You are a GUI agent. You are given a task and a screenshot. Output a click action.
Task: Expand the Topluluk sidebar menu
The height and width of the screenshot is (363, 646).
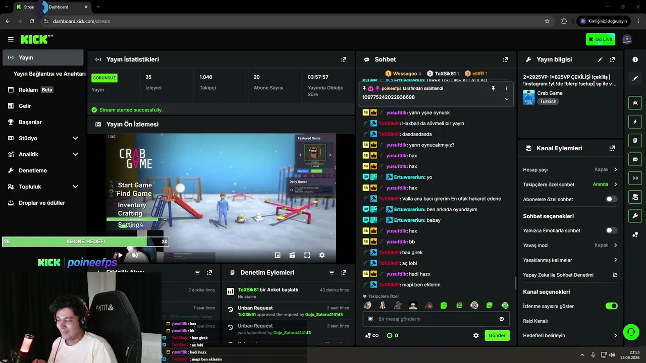point(75,187)
